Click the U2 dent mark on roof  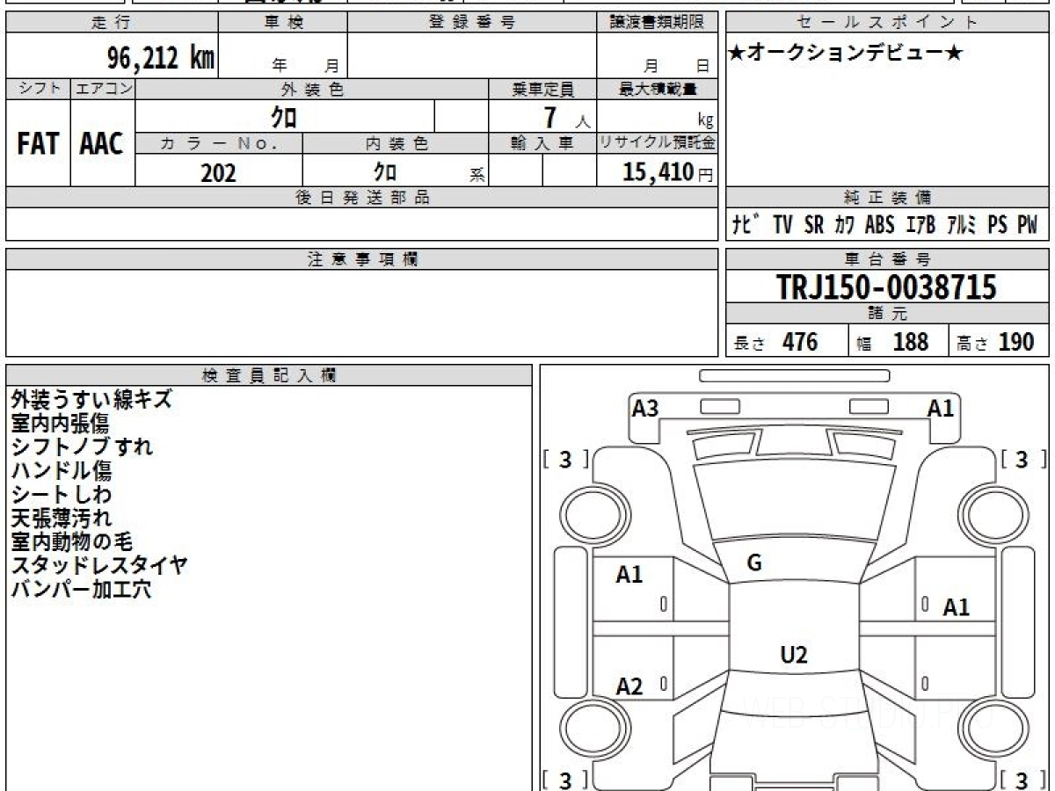(x=794, y=654)
